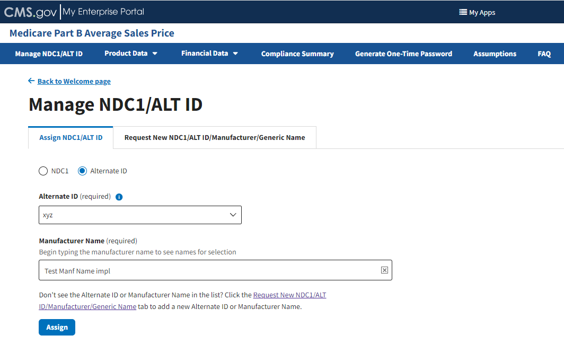
Task: Click the Alternate ID info icon
Action: [x=119, y=197]
